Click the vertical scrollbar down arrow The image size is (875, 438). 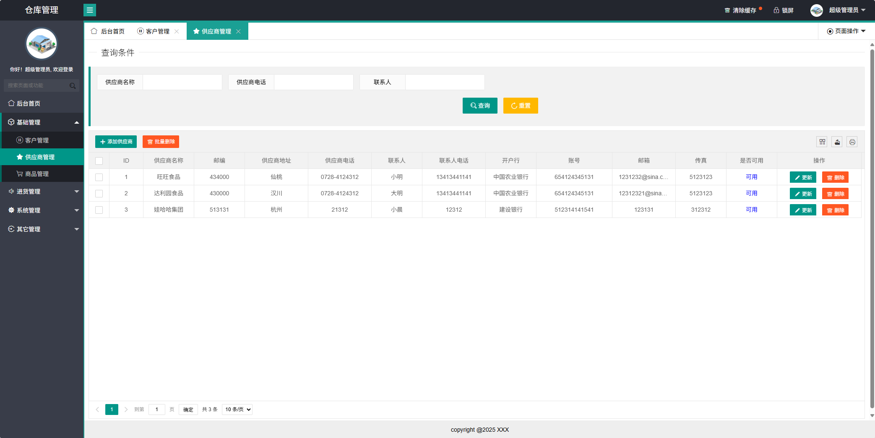[872, 416]
